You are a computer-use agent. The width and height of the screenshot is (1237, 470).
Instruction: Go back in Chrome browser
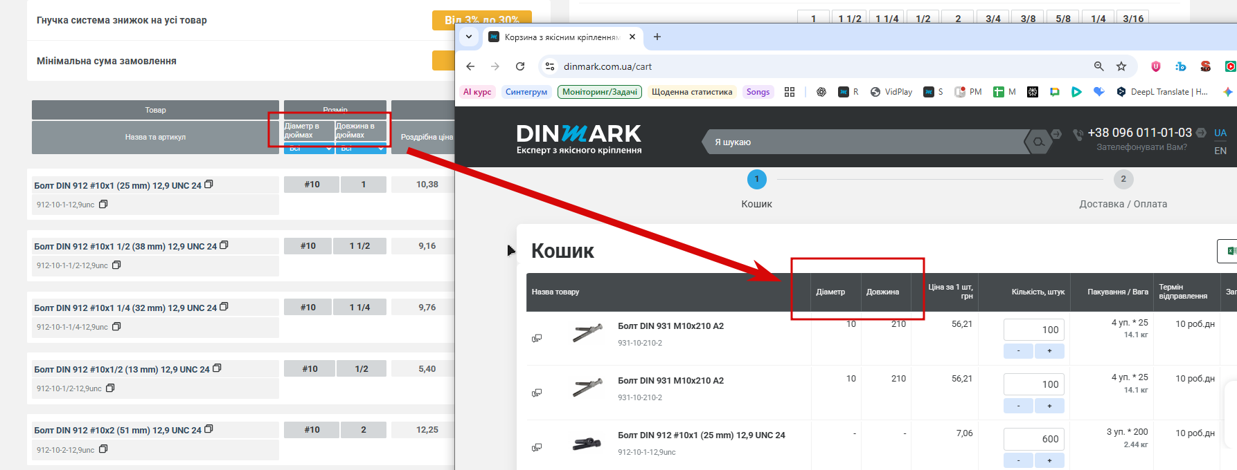470,66
